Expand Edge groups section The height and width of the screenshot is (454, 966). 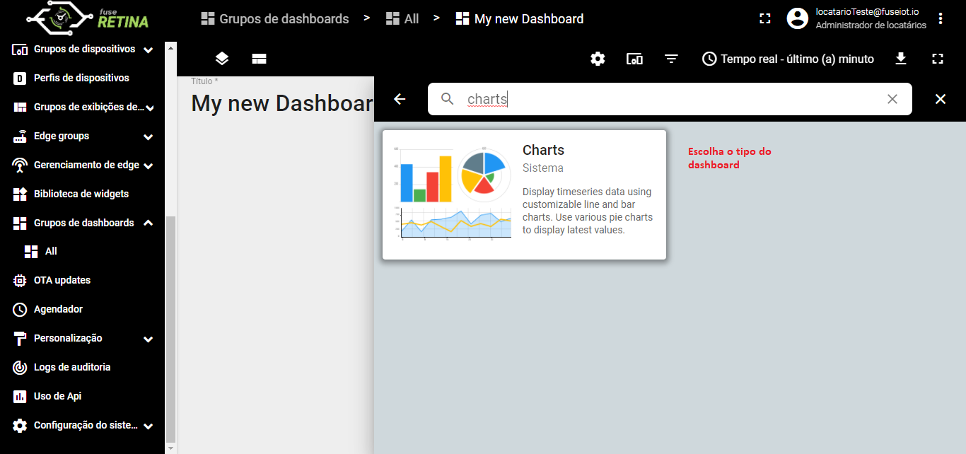[x=148, y=136]
